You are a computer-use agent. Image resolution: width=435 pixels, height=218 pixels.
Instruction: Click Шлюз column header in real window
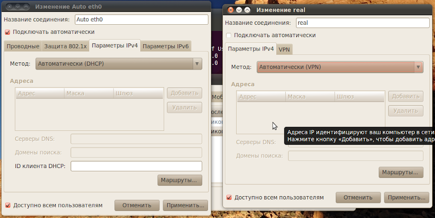pyautogui.click(x=359, y=97)
